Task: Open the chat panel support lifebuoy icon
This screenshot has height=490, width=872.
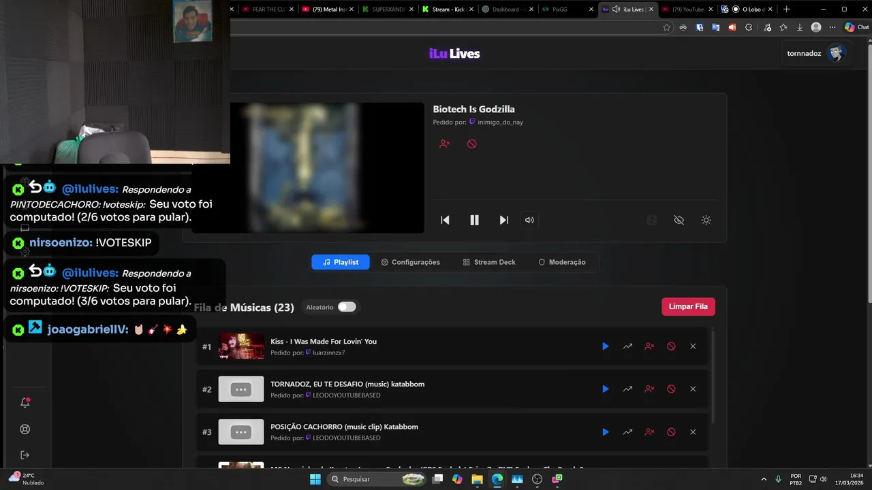Action: (25, 429)
